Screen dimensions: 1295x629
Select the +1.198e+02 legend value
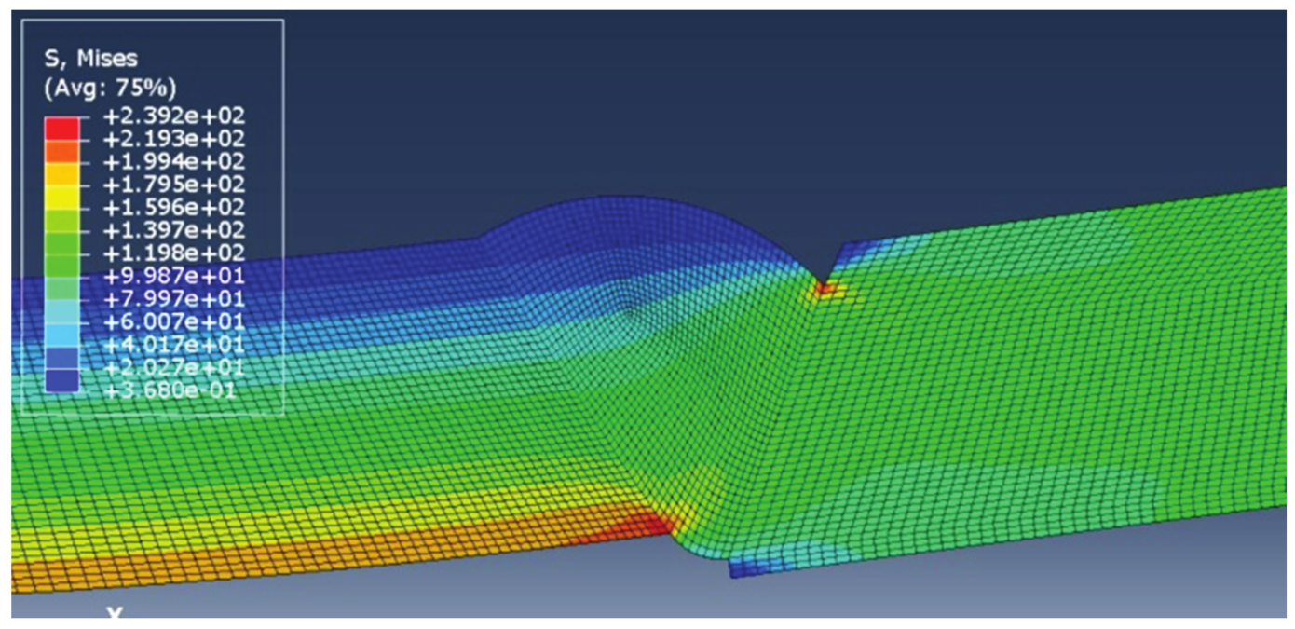click(x=173, y=253)
